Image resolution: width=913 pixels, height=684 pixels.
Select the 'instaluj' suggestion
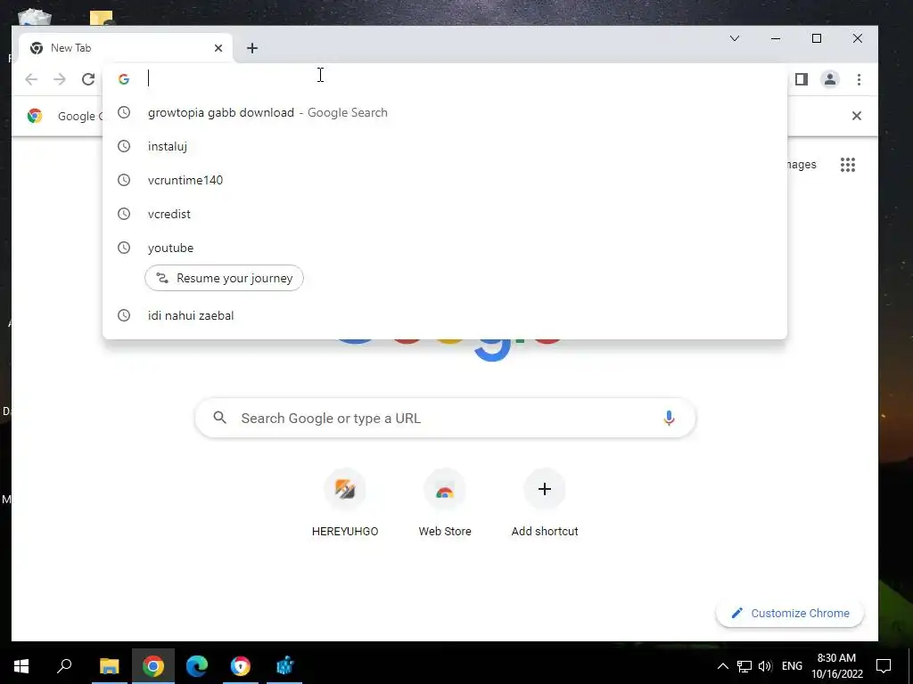[x=445, y=146]
